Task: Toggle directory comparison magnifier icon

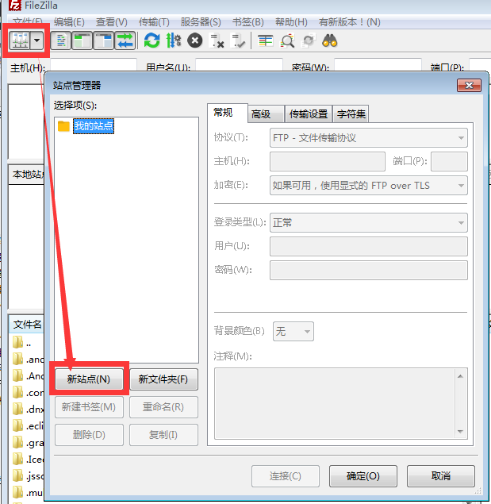Action: pos(287,40)
